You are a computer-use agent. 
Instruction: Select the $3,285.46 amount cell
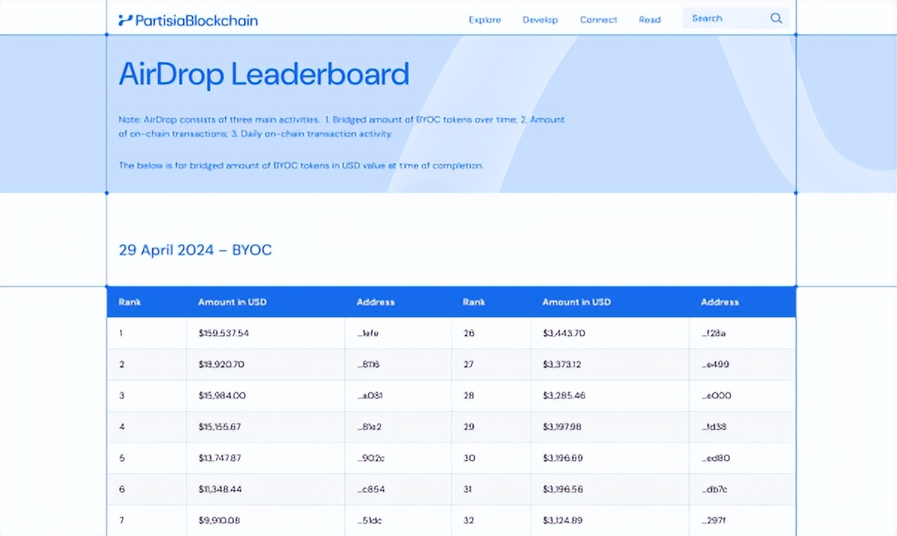click(610, 396)
